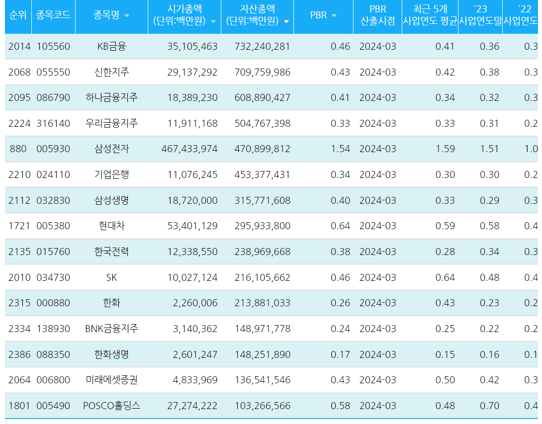Screen dimensions: 542x424
Task: Click rank 880 in 삼성전자 row
Action: tap(18, 149)
